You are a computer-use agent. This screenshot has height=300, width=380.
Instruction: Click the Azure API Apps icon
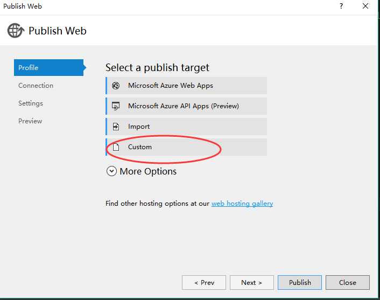point(116,106)
